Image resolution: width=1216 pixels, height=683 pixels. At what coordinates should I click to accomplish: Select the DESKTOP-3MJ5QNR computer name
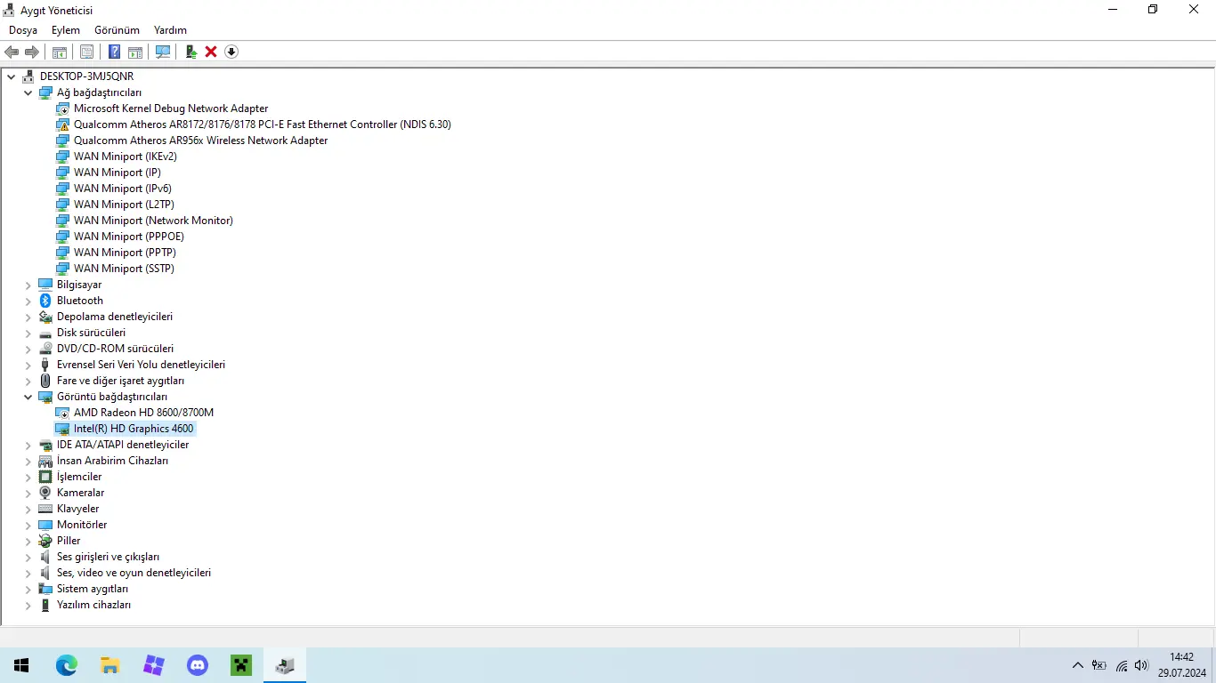86,76
